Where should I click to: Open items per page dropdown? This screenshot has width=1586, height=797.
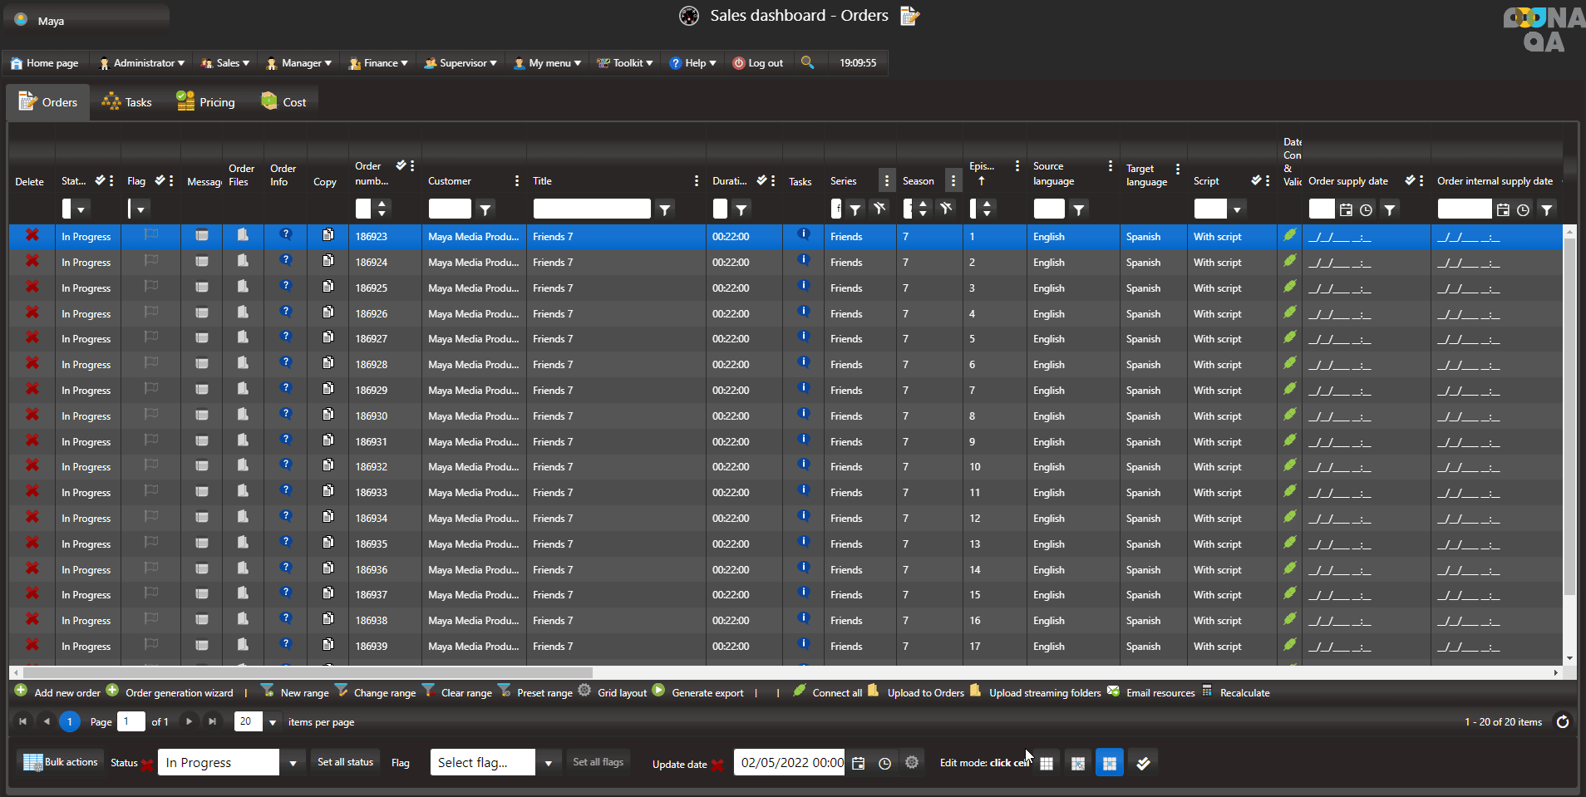[x=272, y=722]
